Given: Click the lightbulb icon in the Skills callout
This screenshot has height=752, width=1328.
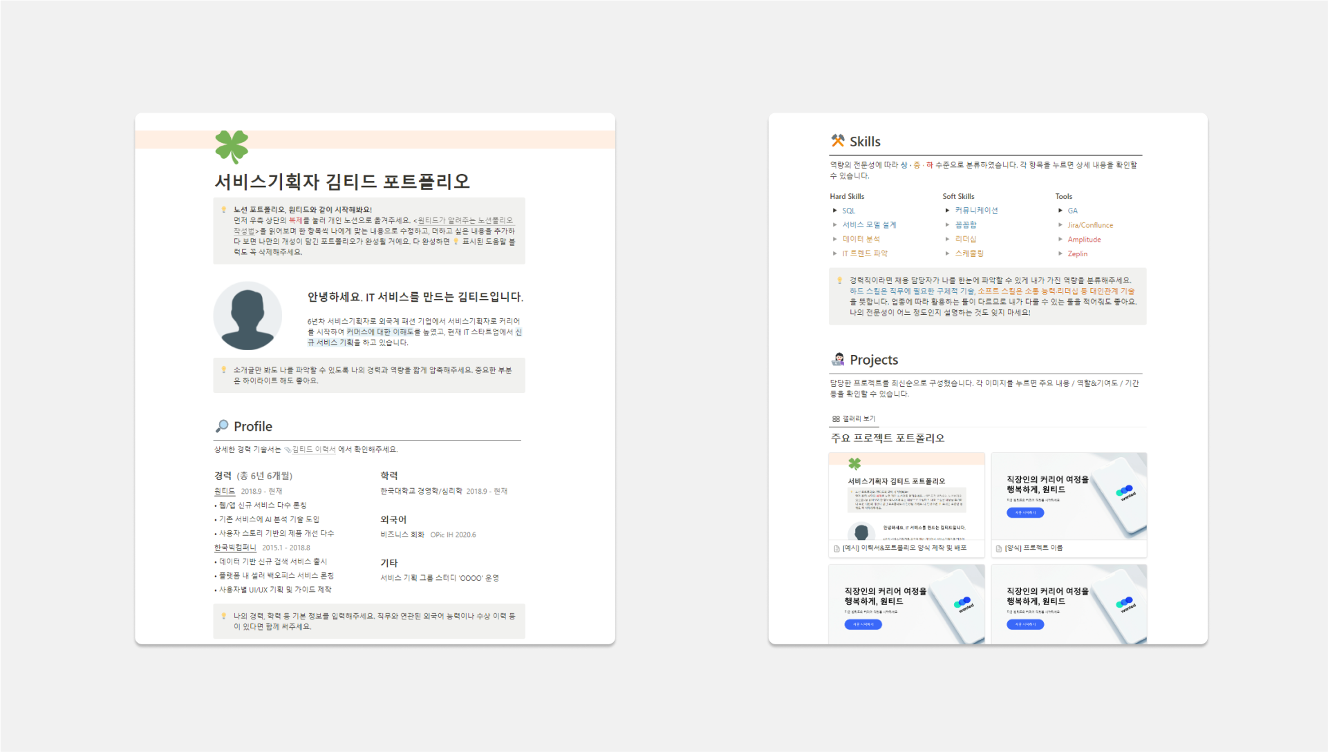Looking at the screenshot, I should click(x=839, y=280).
